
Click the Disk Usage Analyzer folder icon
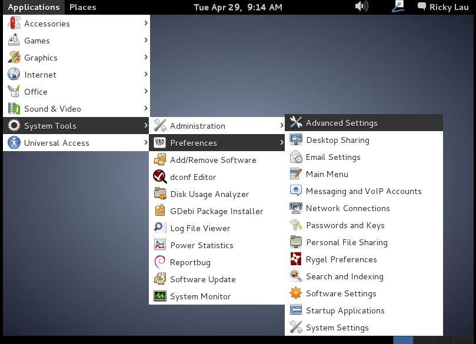tap(160, 193)
